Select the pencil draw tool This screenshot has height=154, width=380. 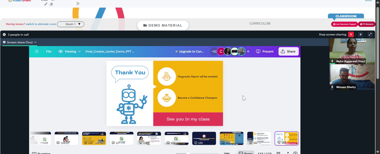[46, 4]
